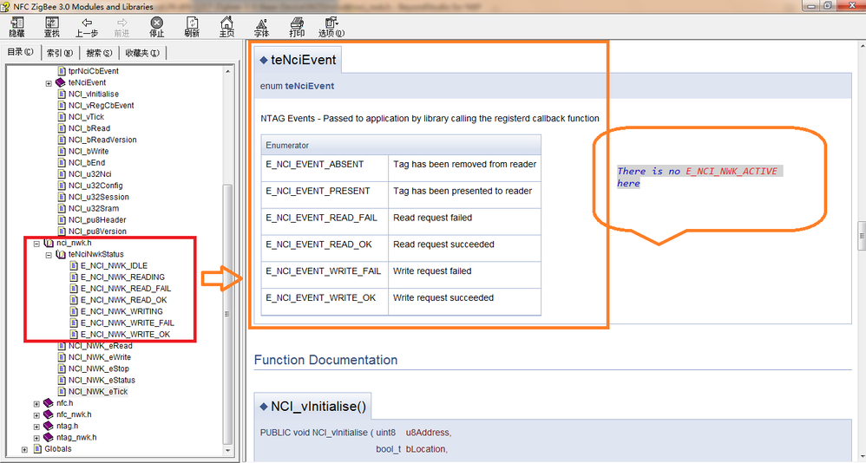The height and width of the screenshot is (463, 866).
Task: Open NCI_bRead topic in tree
Action: coord(89,128)
